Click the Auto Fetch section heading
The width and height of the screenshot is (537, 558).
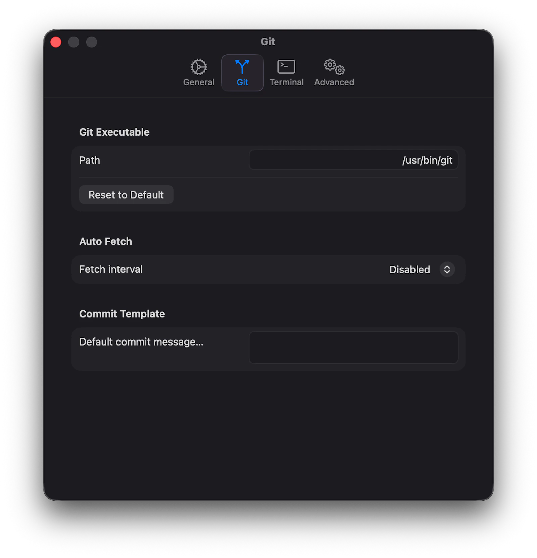pos(105,241)
